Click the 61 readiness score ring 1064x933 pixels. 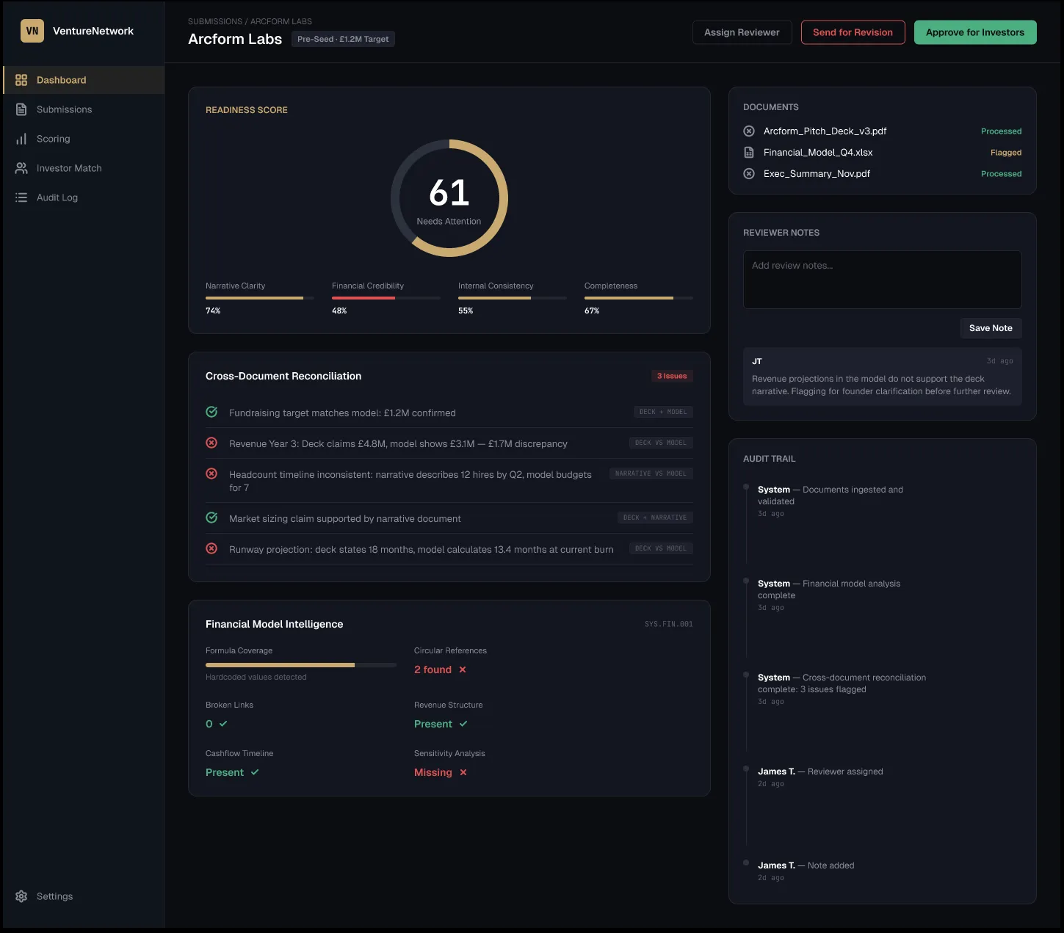(x=449, y=198)
